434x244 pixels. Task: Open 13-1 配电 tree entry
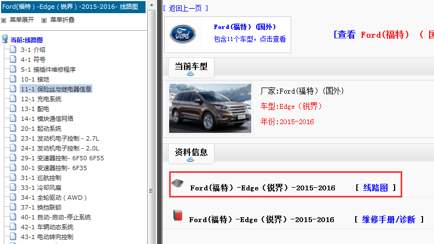(35, 109)
